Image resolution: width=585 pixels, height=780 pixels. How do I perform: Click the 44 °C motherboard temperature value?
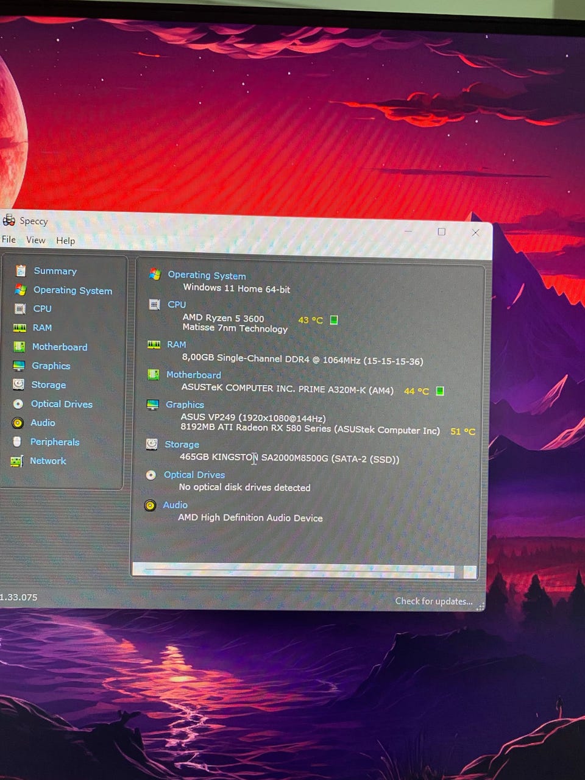pyautogui.click(x=416, y=391)
